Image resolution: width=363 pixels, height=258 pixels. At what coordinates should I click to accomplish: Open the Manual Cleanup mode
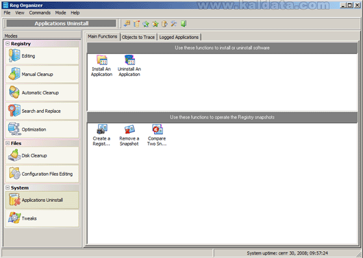[42, 75]
